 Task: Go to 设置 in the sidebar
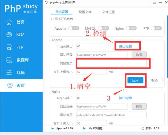[x=21, y=86]
